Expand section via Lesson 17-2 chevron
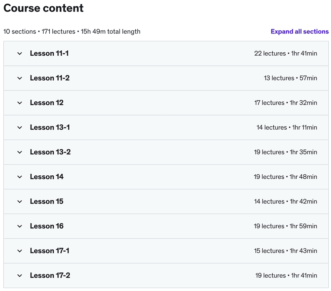 click(20, 276)
